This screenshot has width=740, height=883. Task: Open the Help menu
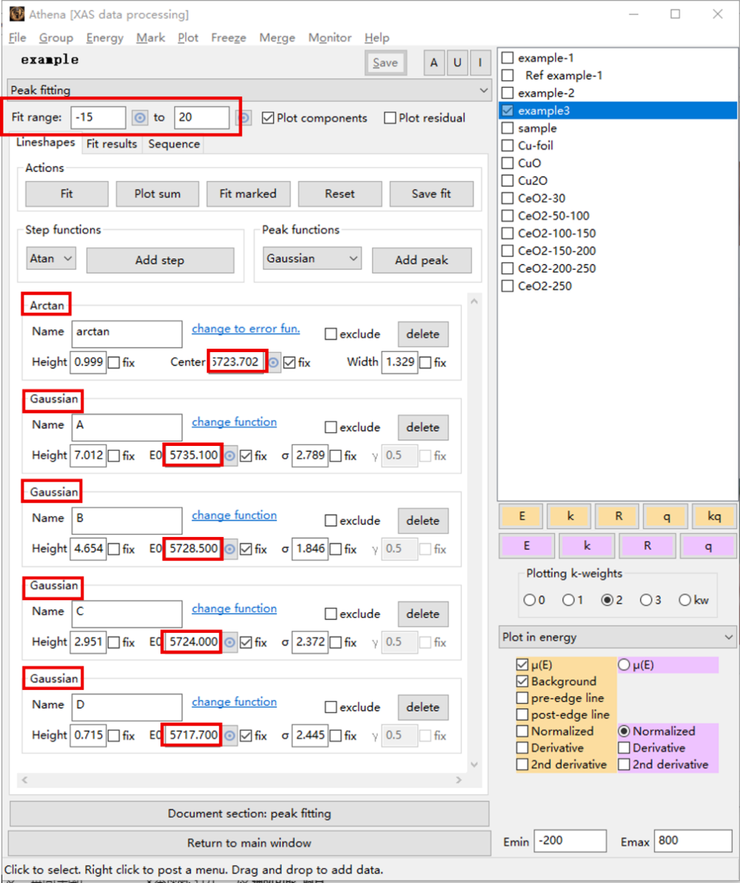377,38
